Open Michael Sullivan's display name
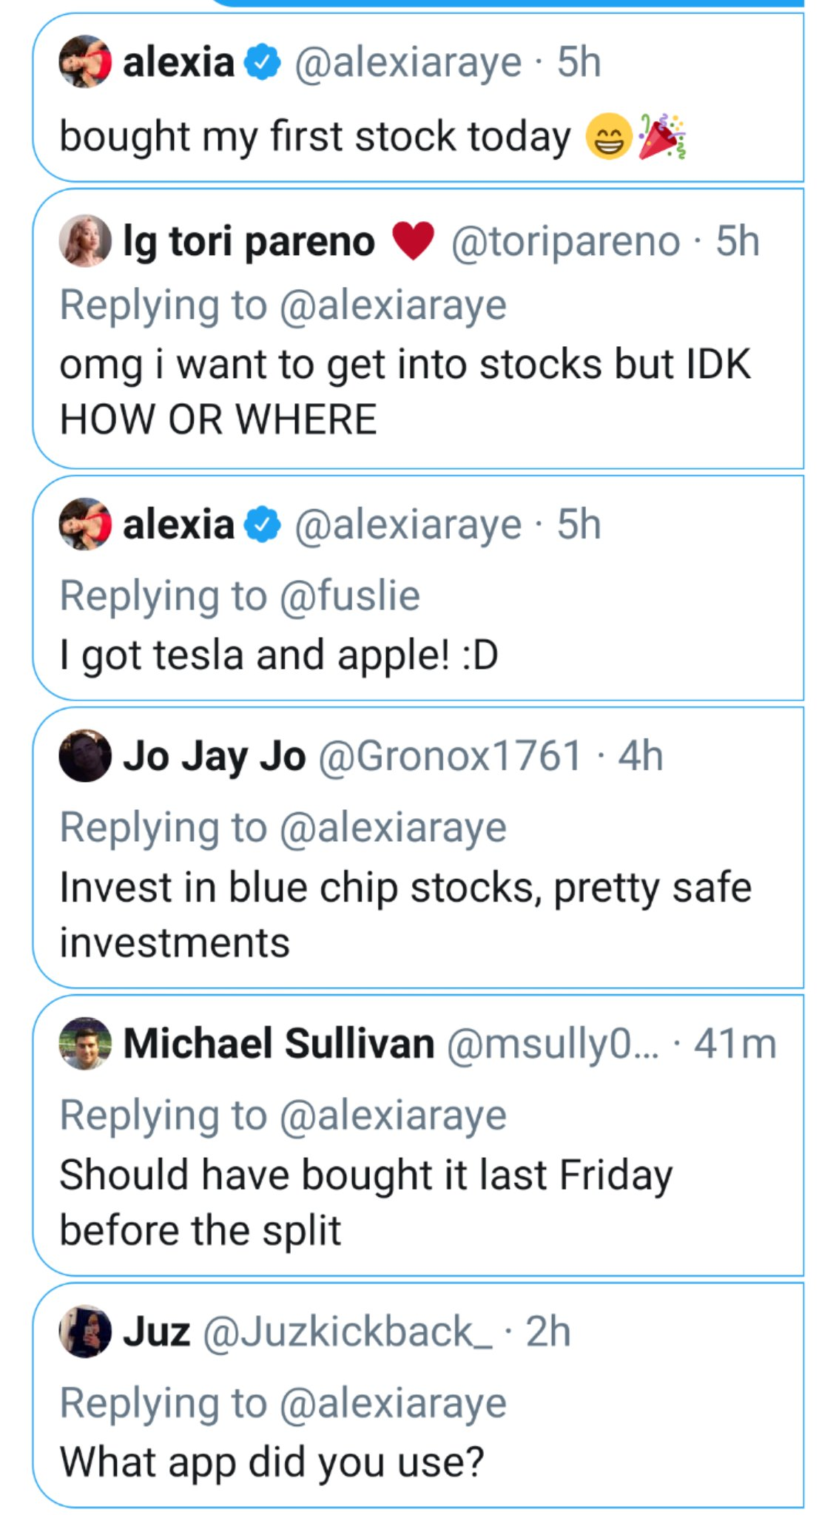The image size is (836, 1515). point(278,1043)
